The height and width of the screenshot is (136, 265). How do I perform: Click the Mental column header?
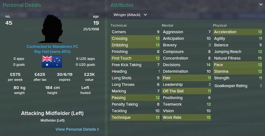(x=167, y=25)
